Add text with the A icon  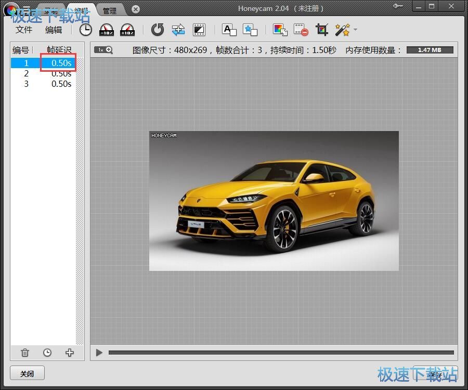pyautogui.click(x=229, y=30)
